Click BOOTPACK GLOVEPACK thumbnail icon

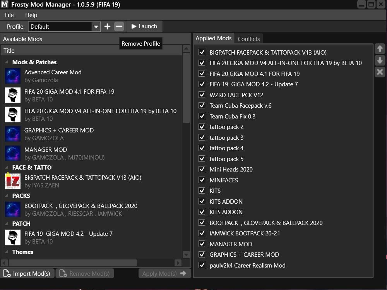pyautogui.click(x=13, y=209)
